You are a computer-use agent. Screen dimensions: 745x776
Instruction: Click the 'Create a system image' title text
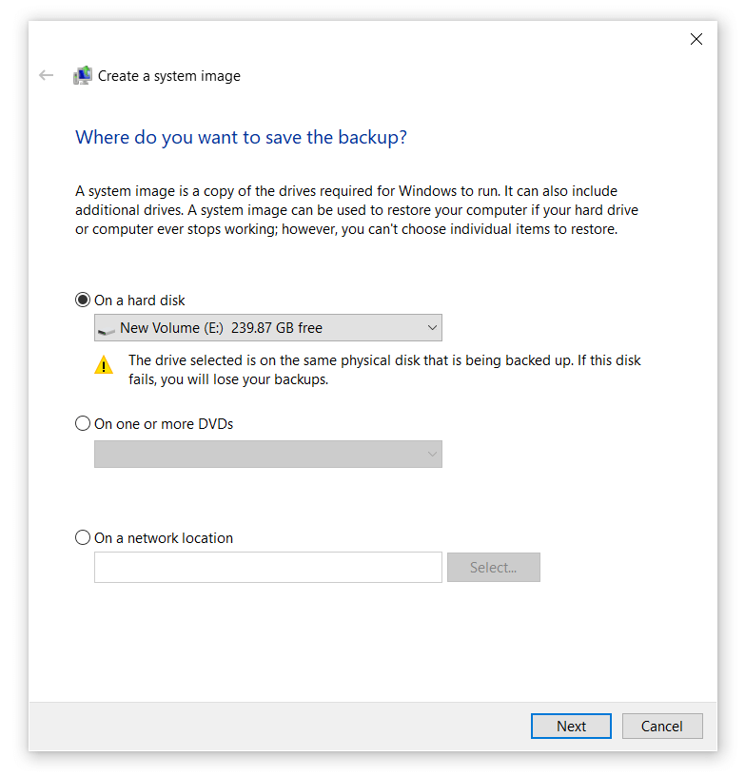tap(169, 76)
